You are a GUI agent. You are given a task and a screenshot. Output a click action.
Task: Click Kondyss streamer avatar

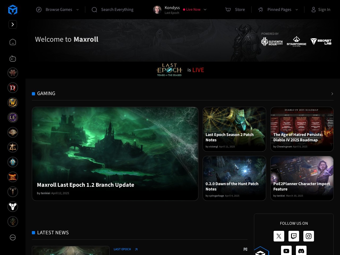point(157,10)
